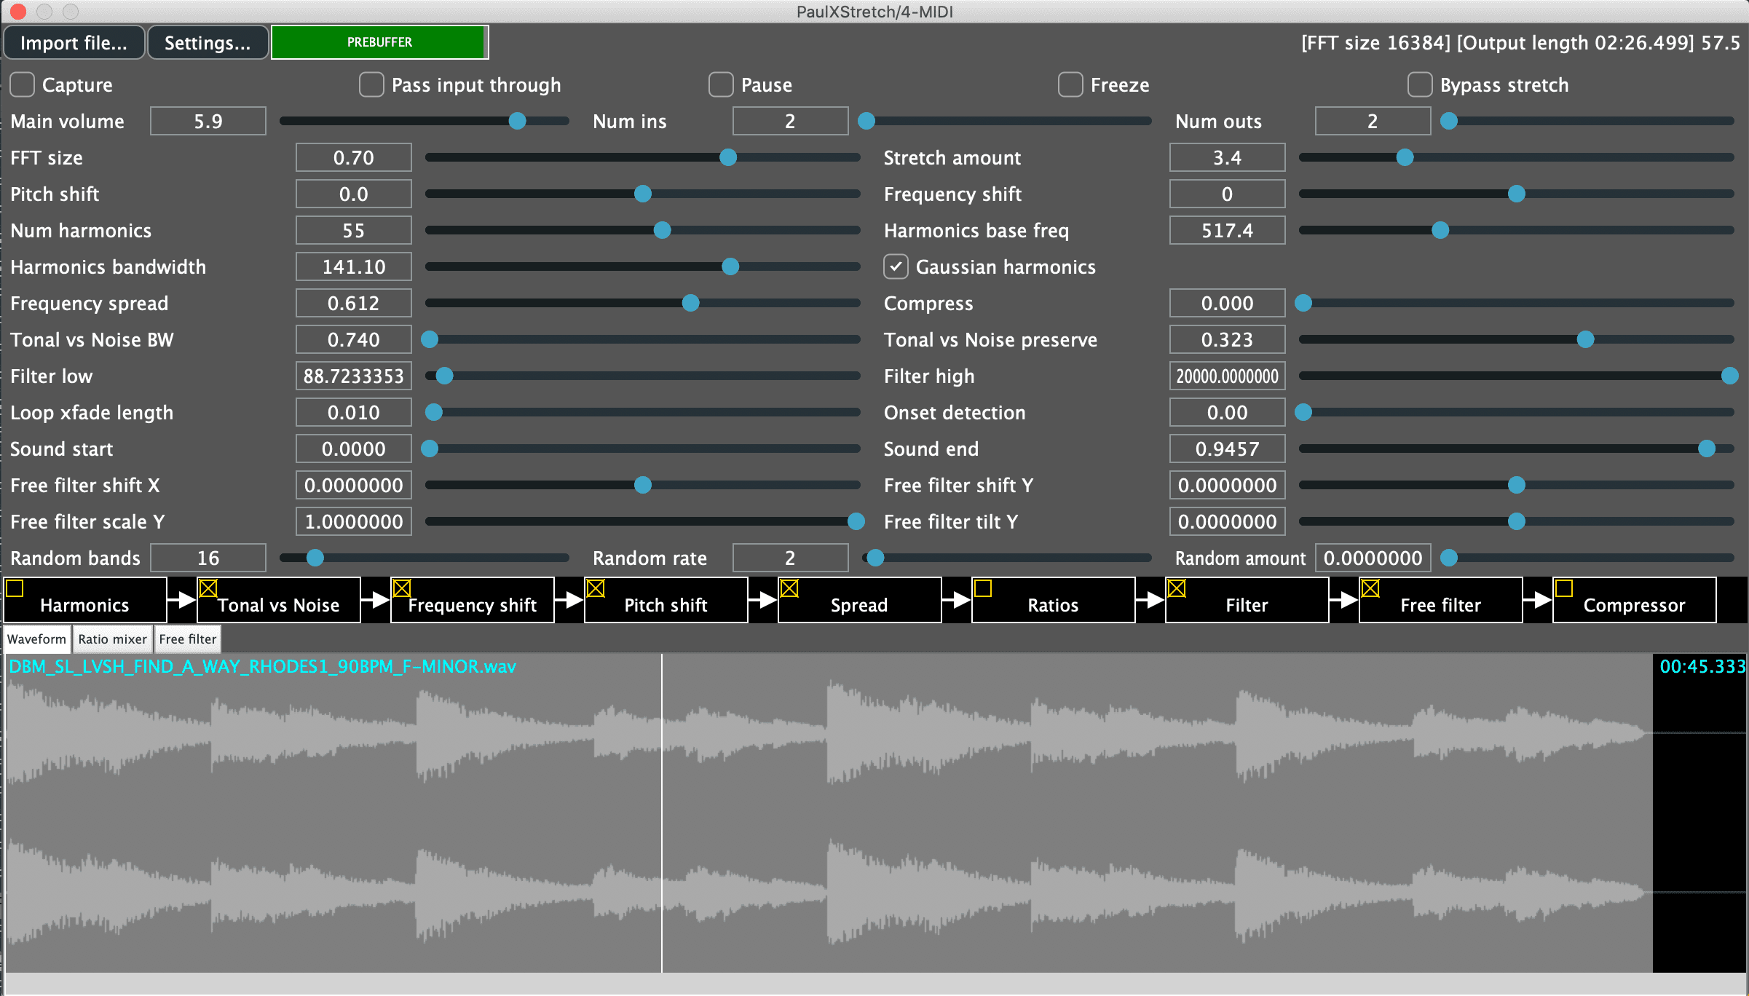The height and width of the screenshot is (996, 1749).
Task: Click the green PREBUFFER indicator
Action: 379,42
